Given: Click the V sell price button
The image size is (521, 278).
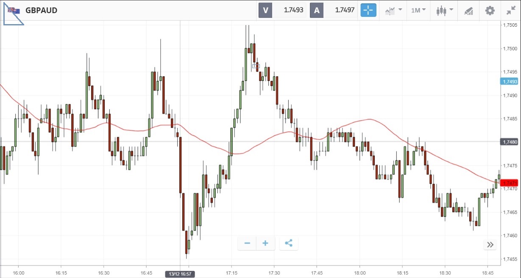Looking at the screenshot, I should pyautogui.click(x=283, y=10).
